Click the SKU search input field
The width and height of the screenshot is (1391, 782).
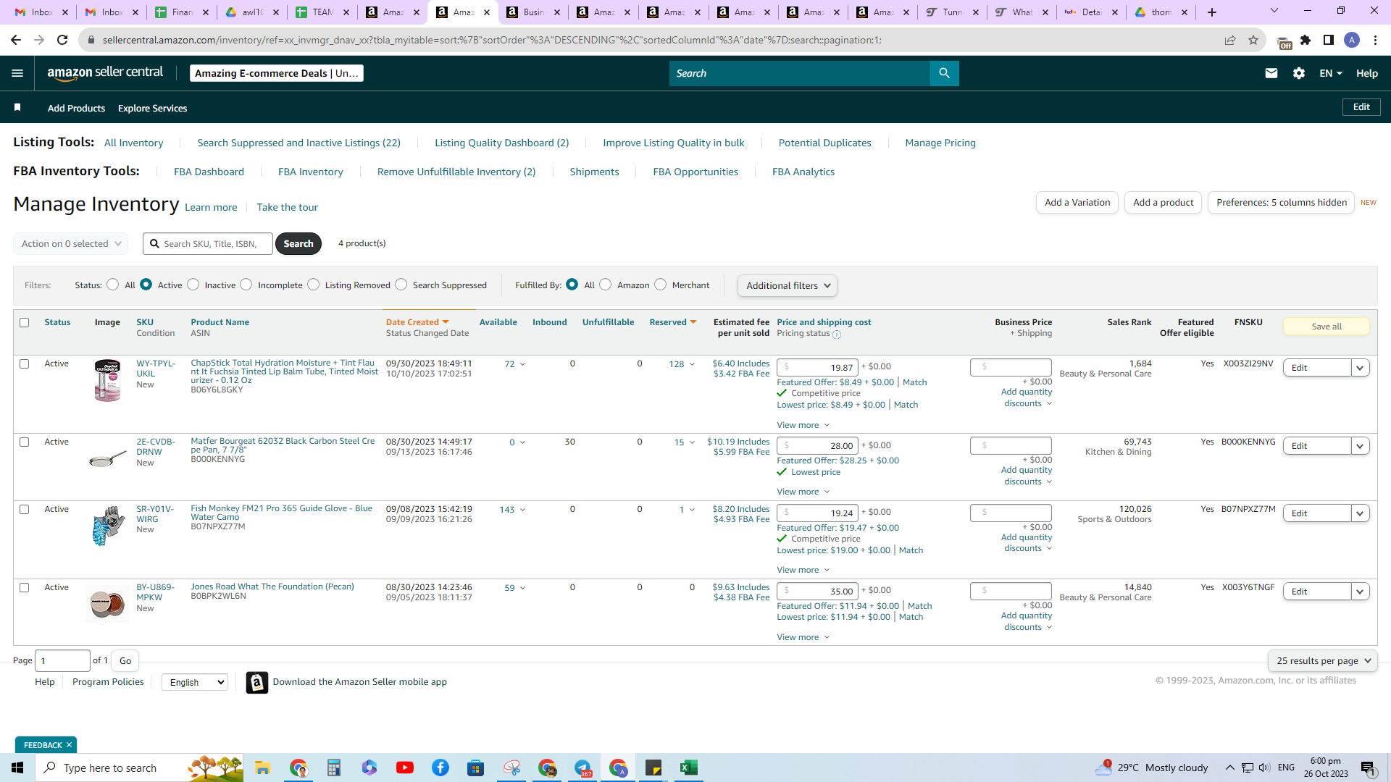coord(208,244)
